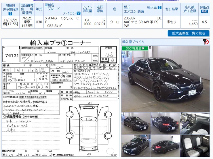
Task: Open the rear-side view thumbnail in bottom row
Action: pos(165,146)
